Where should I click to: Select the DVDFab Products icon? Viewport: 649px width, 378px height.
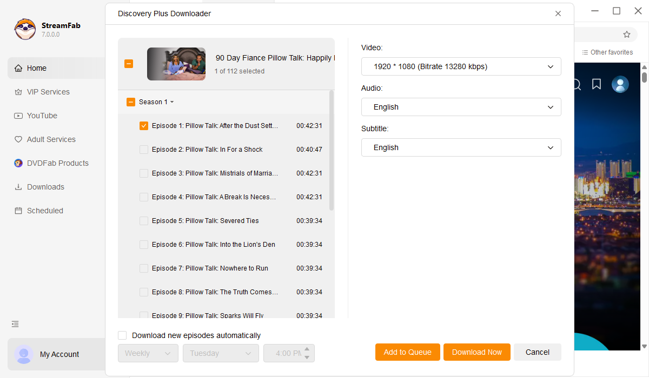[x=18, y=163]
